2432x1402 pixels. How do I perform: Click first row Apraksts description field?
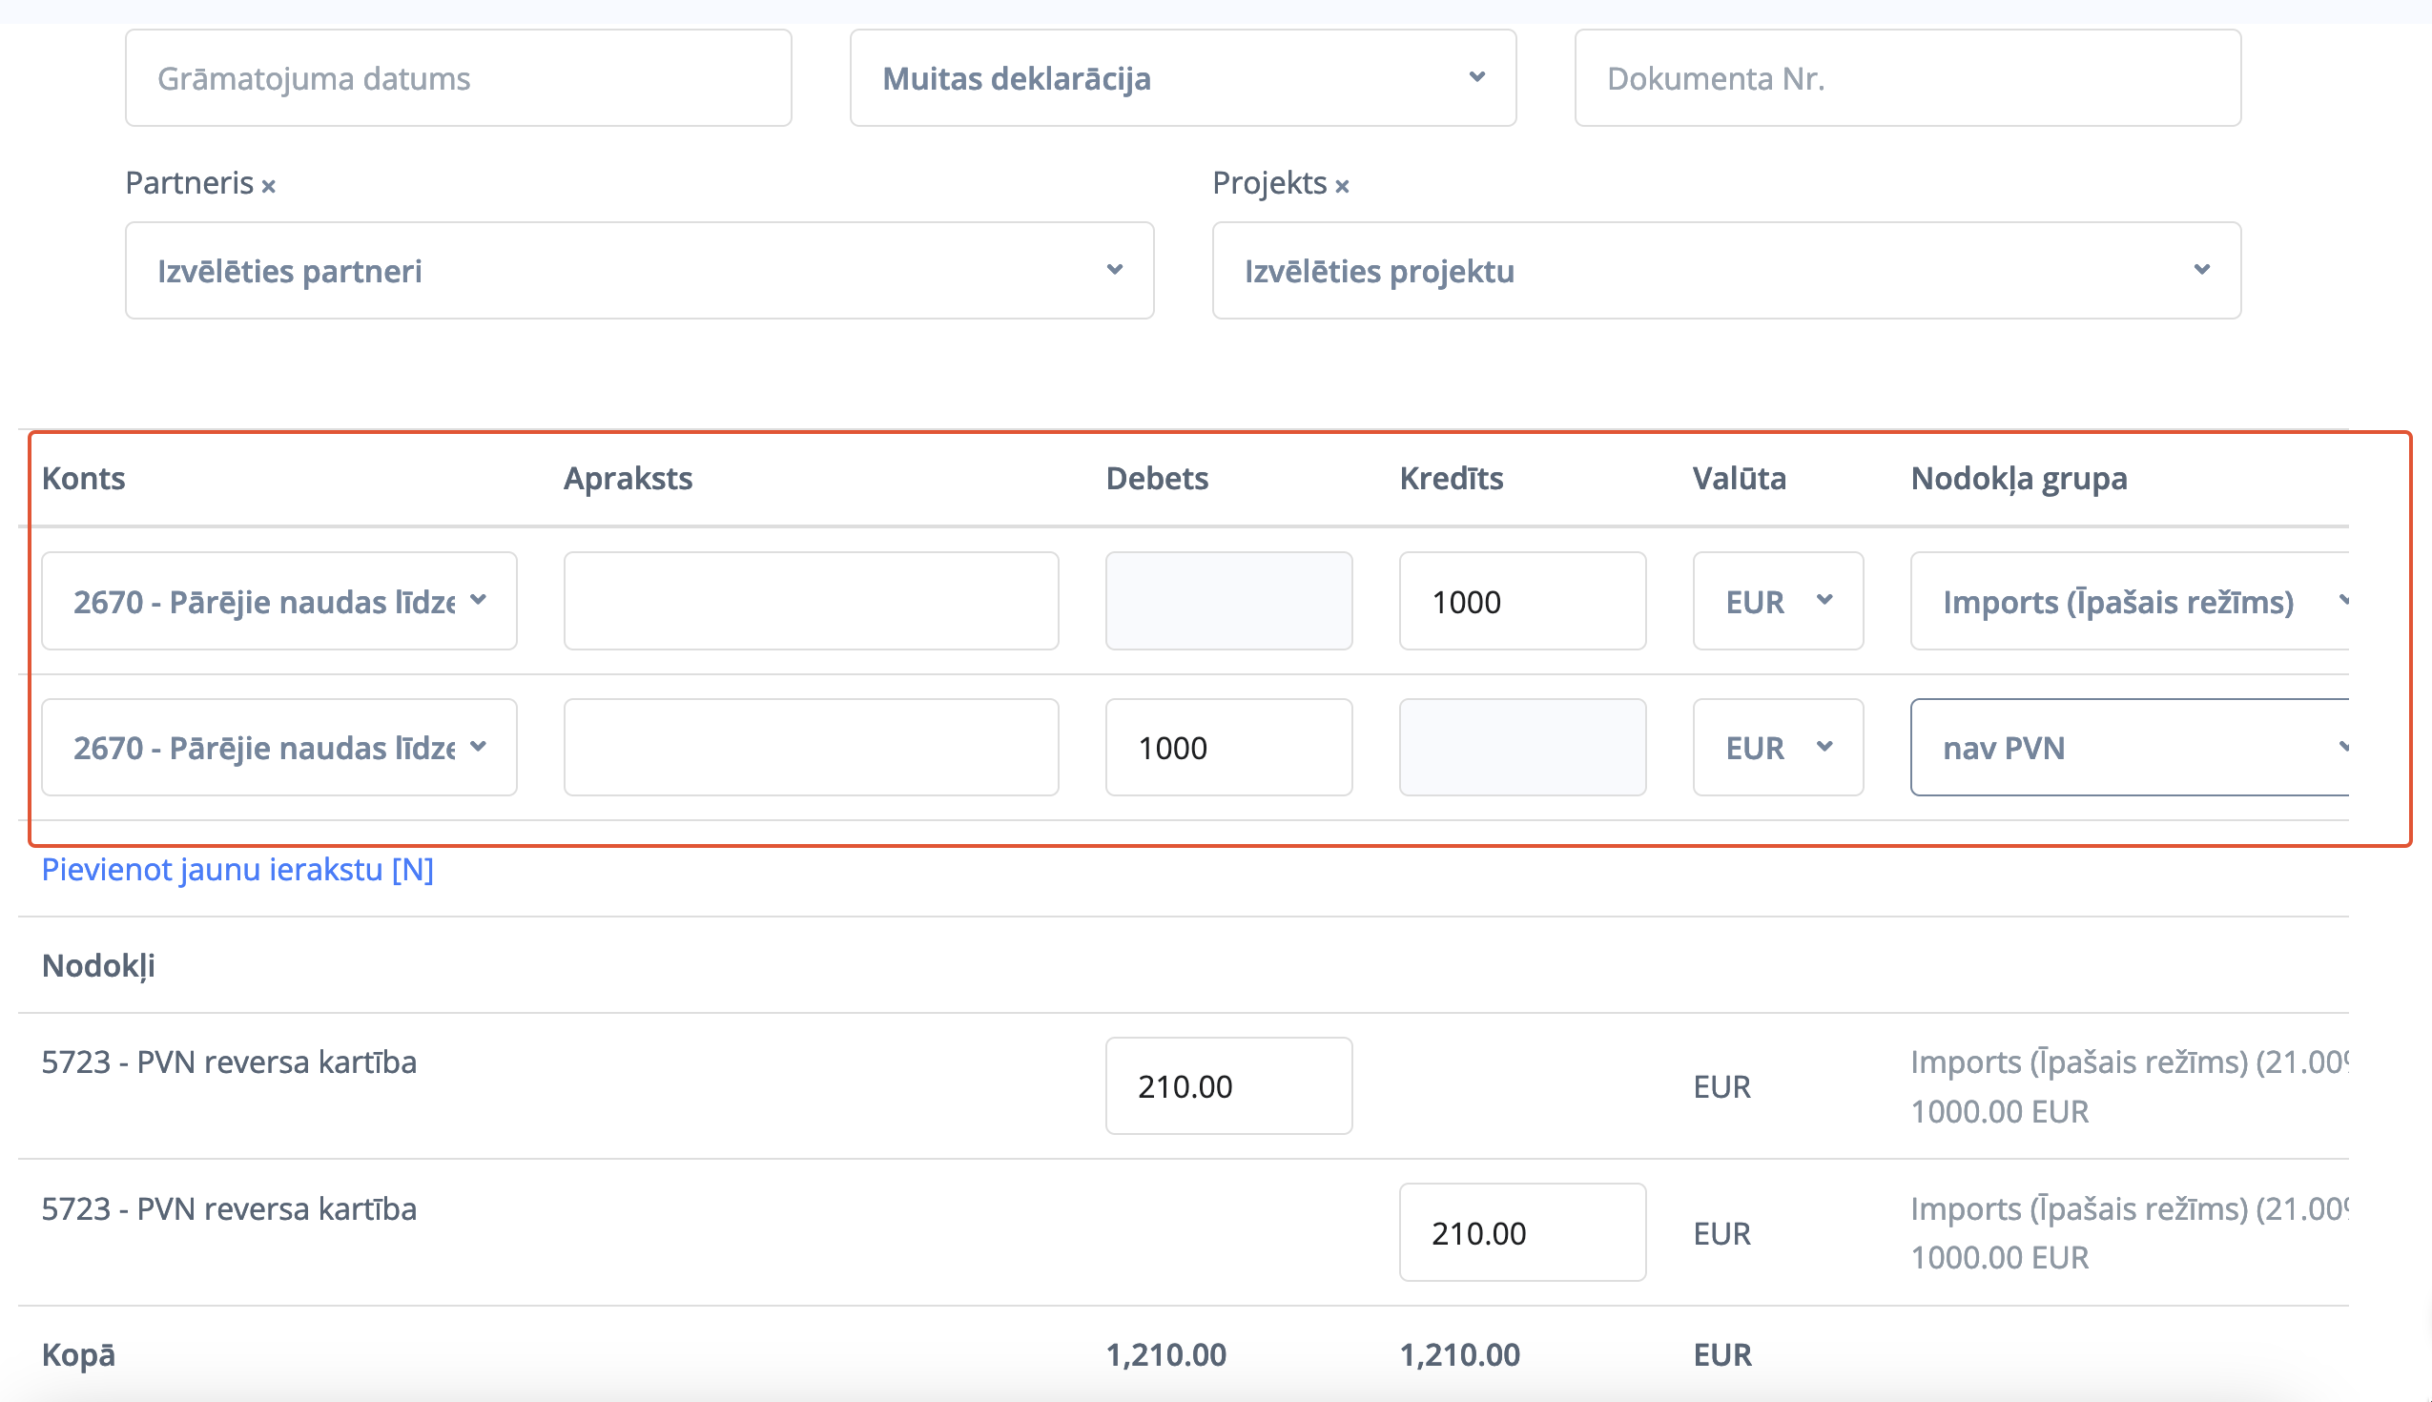coord(811,601)
